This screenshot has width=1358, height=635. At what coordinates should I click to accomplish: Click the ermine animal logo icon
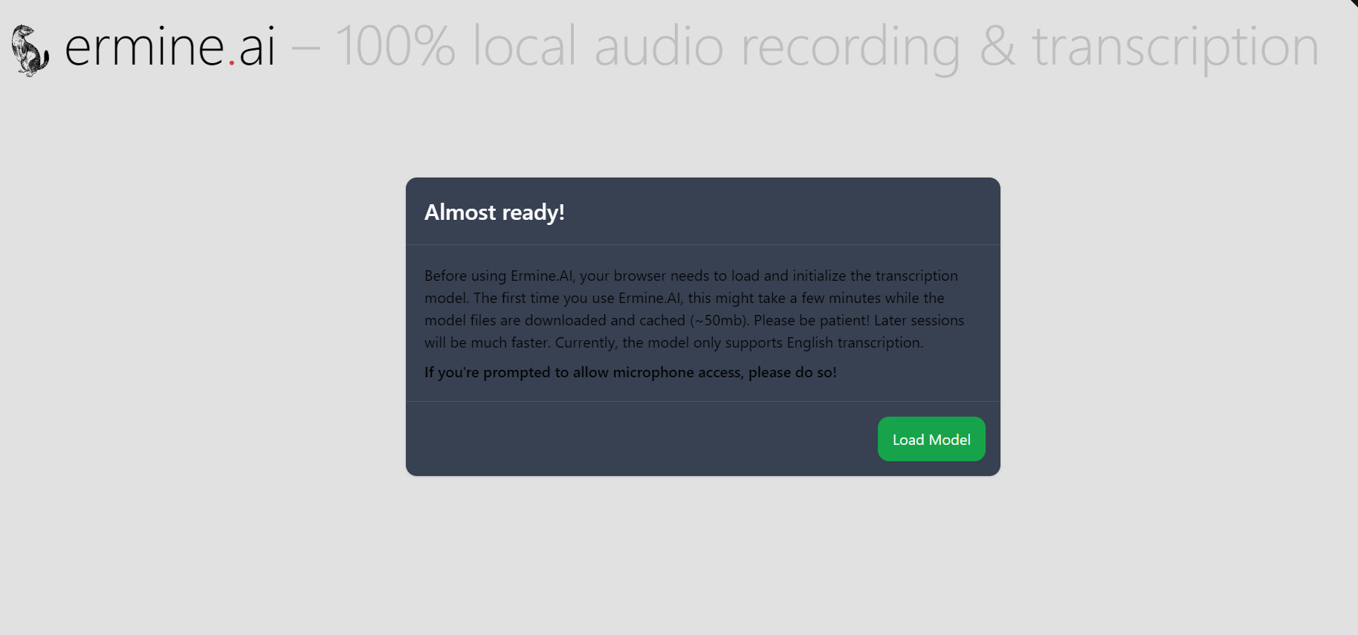coord(30,51)
